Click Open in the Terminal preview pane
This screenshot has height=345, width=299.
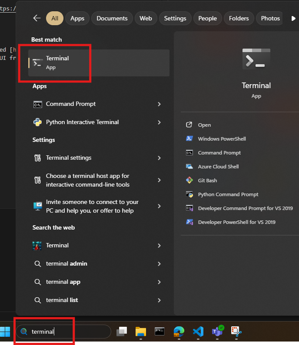(204, 125)
